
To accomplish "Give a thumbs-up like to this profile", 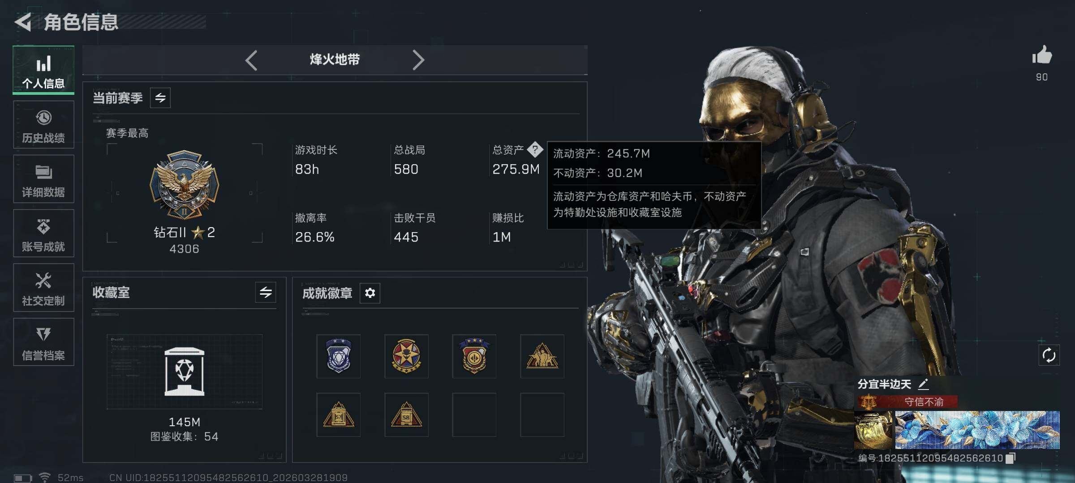I will point(1042,55).
